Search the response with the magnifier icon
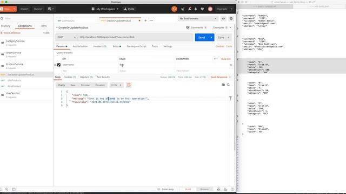Screen dimensions: 346x194 228,85
